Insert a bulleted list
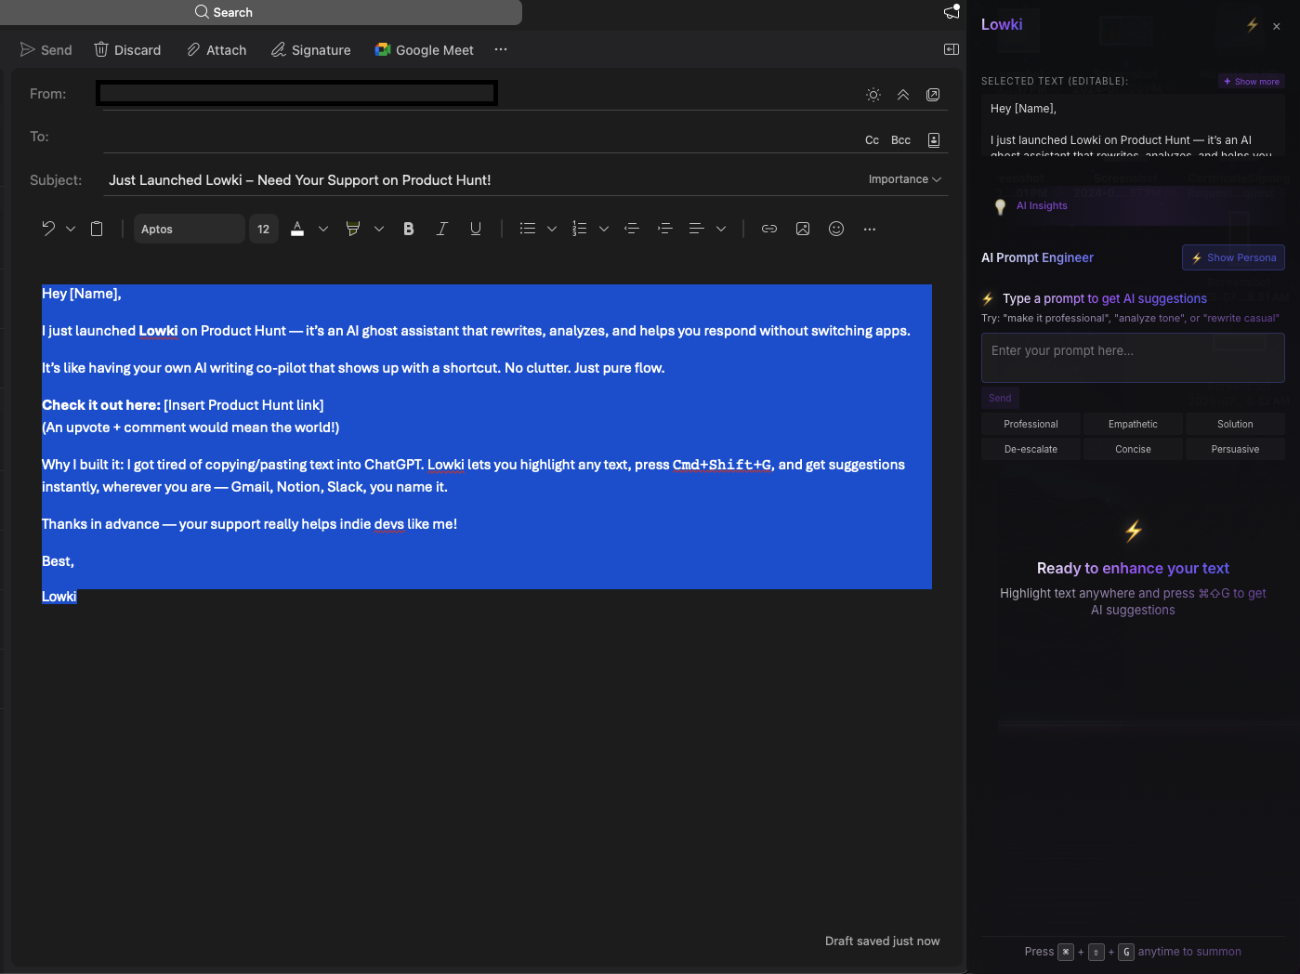Viewport: 1300px width, 974px height. pyautogui.click(x=528, y=229)
